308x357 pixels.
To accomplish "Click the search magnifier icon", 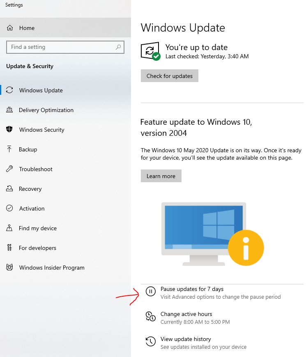I will [119, 47].
